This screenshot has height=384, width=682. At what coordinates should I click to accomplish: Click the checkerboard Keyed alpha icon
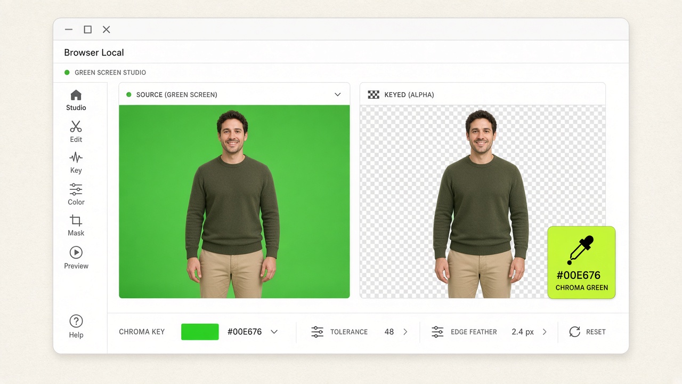coord(374,94)
